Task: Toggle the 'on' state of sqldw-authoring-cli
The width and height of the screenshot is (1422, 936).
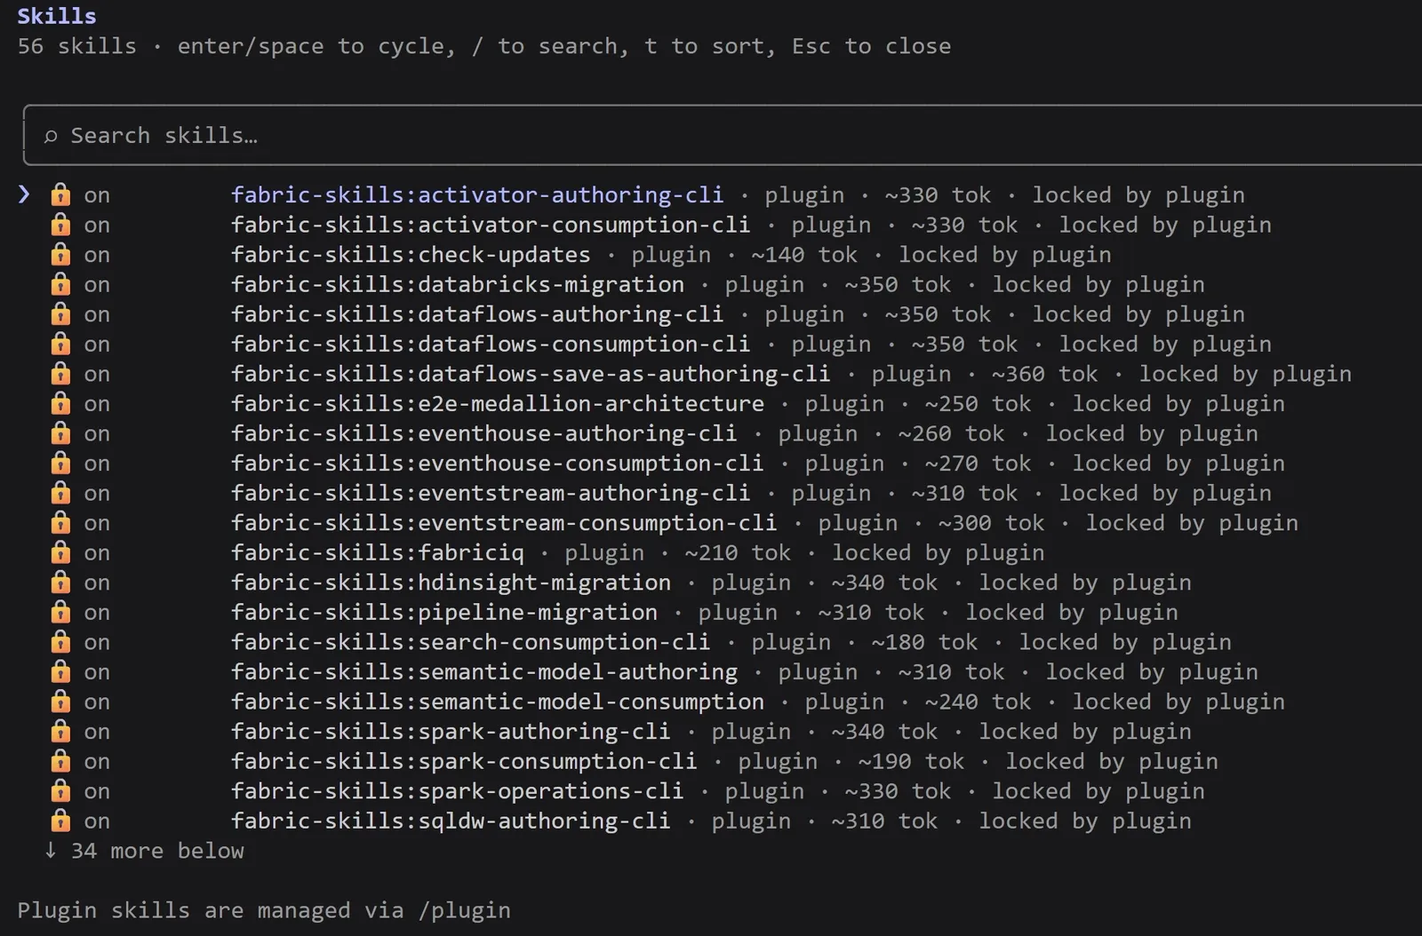Action: pos(97,822)
